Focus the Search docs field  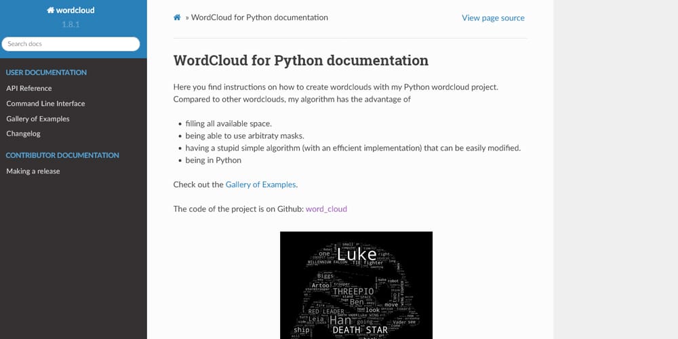click(71, 44)
